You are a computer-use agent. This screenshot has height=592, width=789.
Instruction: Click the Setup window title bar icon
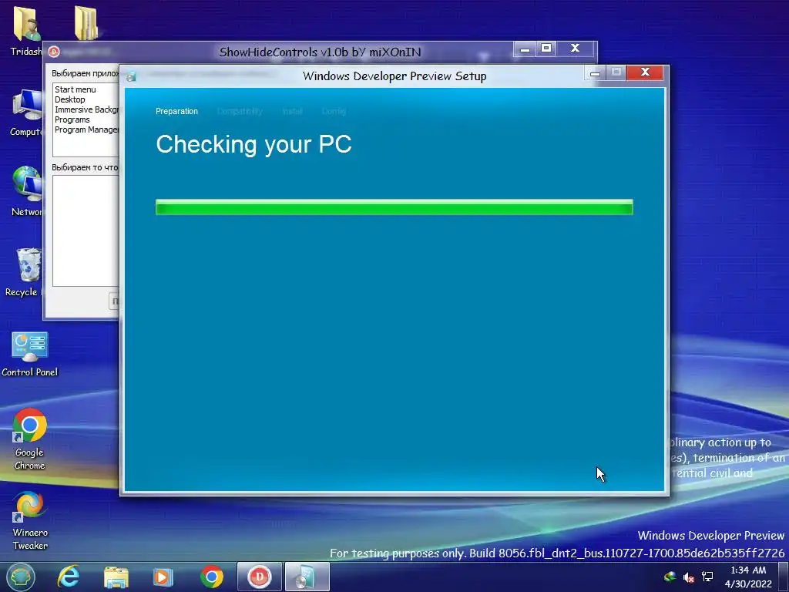click(131, 76)
